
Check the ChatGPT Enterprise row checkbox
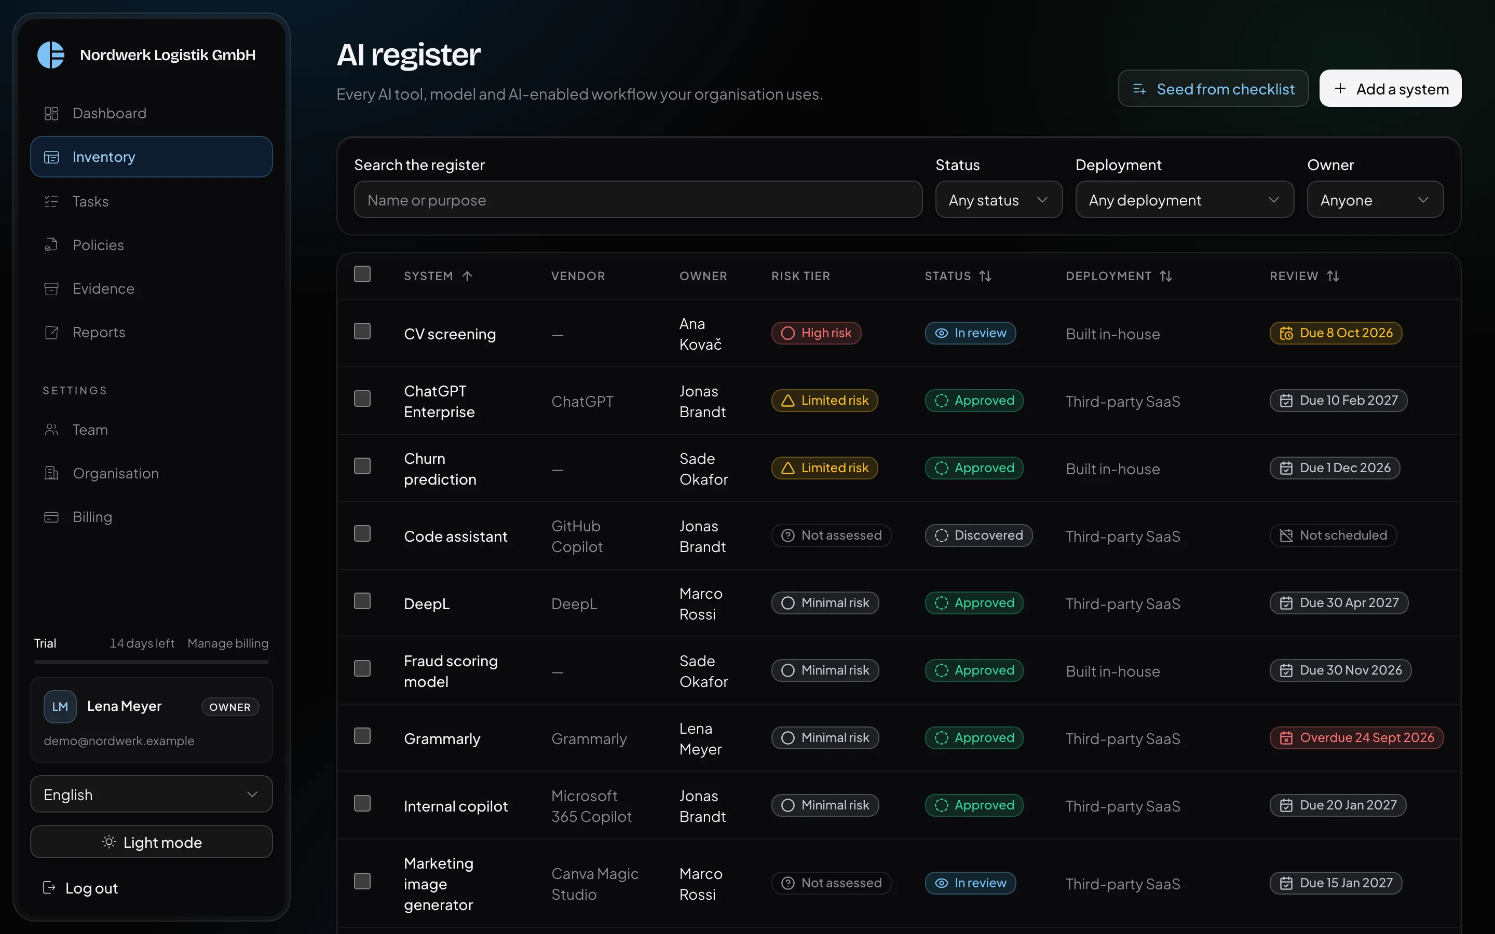362,399
